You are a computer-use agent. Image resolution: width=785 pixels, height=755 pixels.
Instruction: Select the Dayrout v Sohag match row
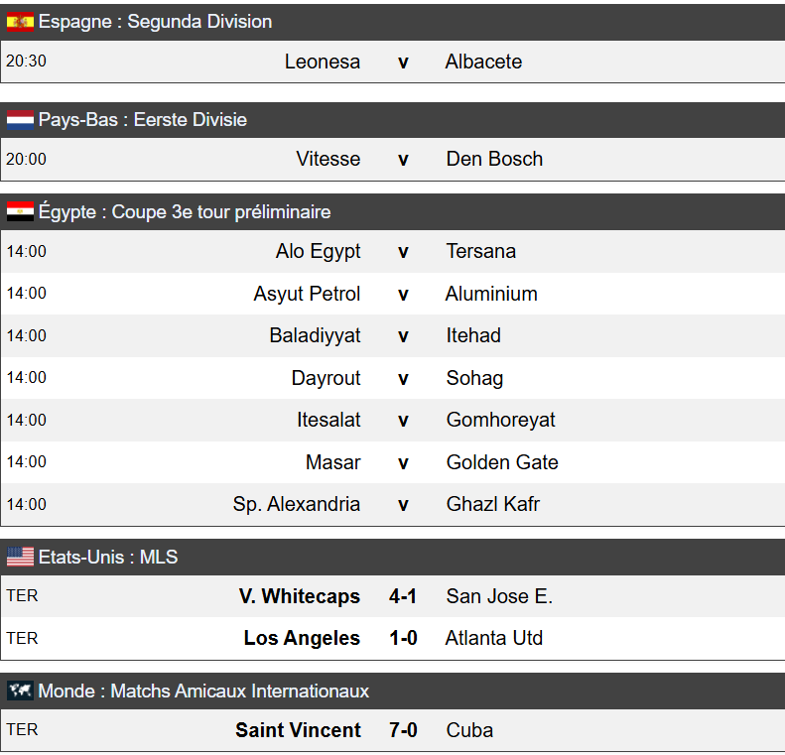click(403, 378)
